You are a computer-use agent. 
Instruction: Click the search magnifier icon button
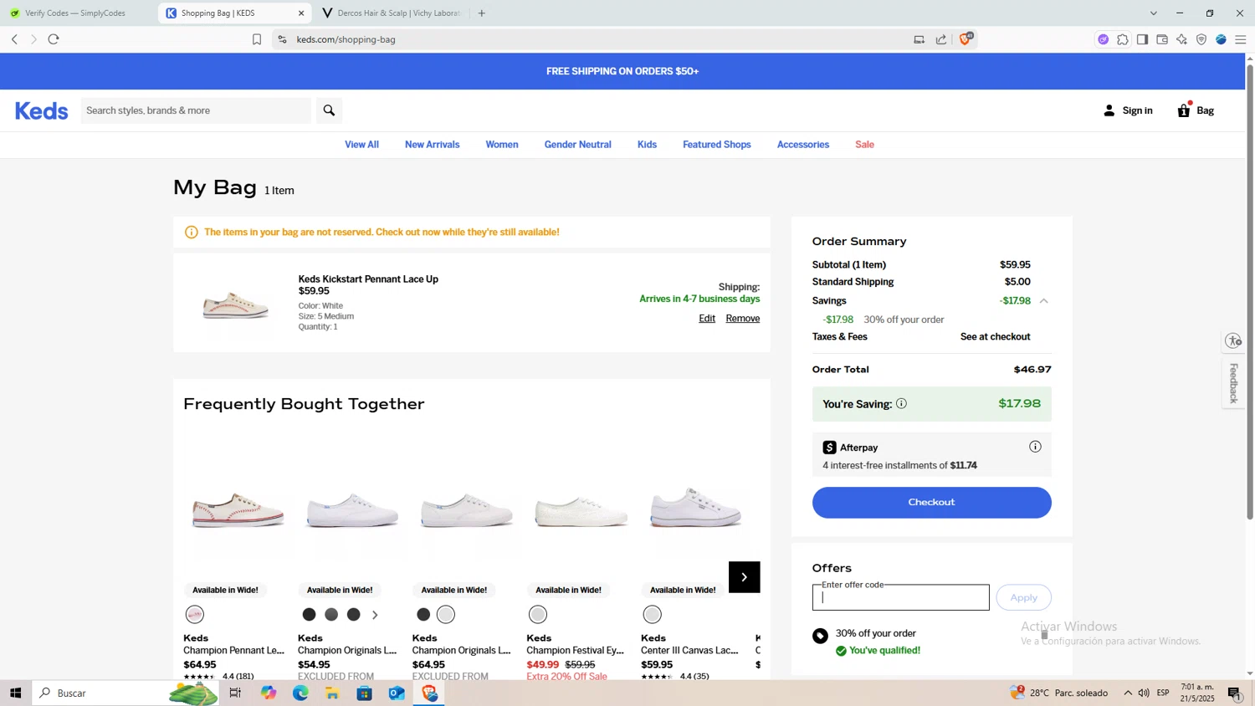click(329, 110)
